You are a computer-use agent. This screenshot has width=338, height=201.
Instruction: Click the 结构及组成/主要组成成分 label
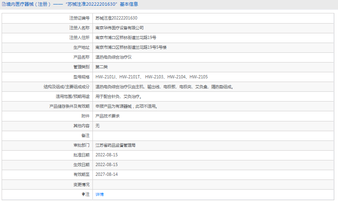pos(67,87)
